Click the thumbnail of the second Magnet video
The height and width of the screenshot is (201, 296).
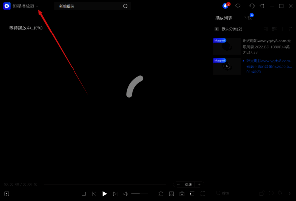227,66
